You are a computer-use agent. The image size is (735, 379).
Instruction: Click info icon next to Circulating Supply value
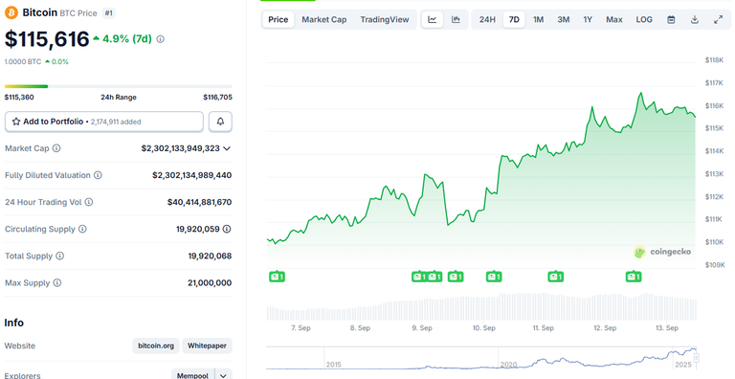[x=227, y=229]
